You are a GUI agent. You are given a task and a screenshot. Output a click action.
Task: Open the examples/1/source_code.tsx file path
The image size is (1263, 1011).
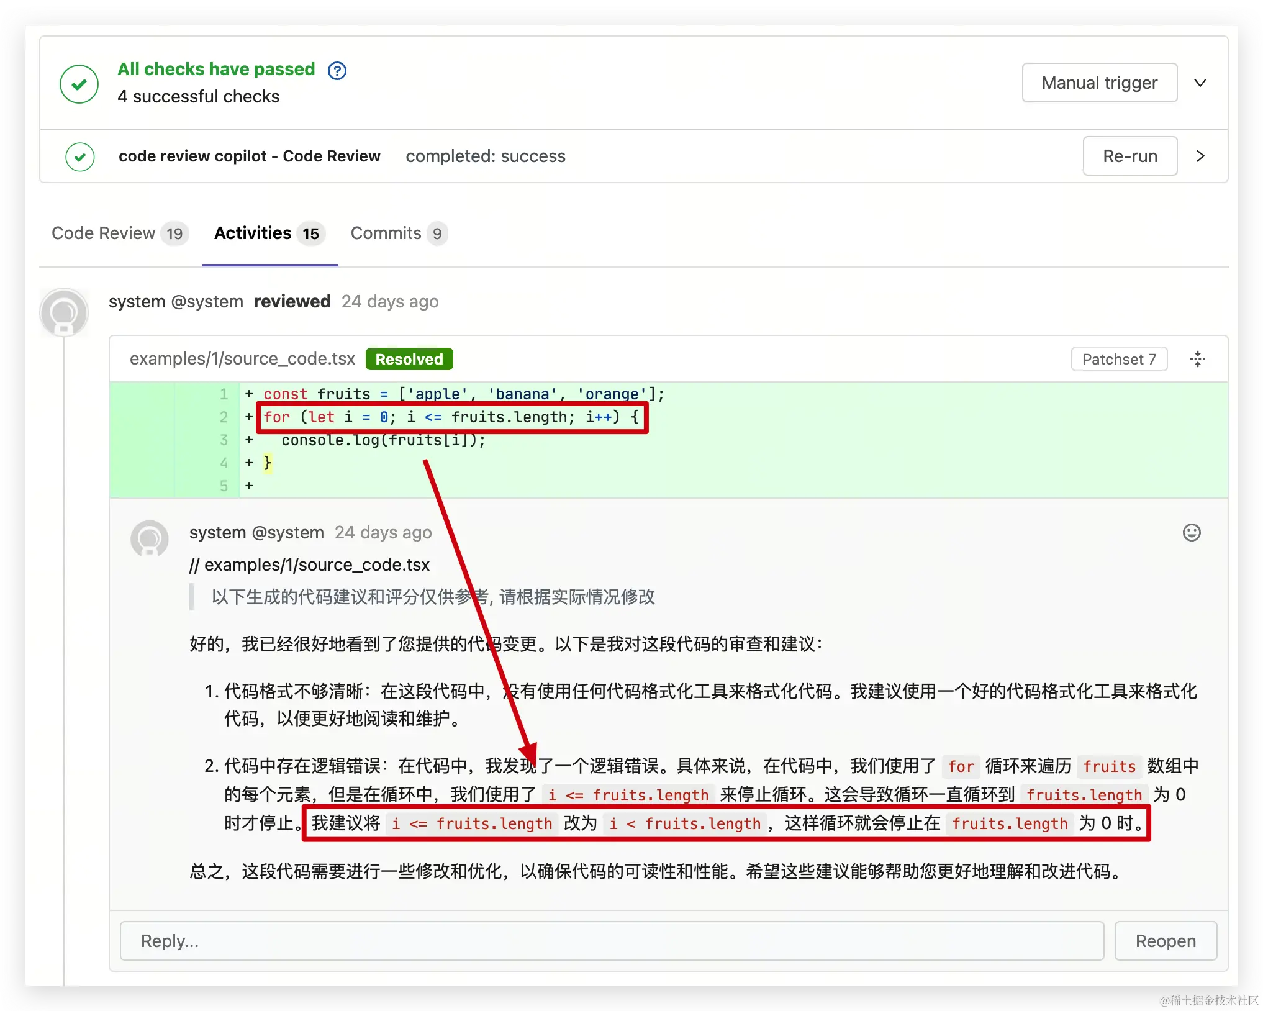click(242, 359)
